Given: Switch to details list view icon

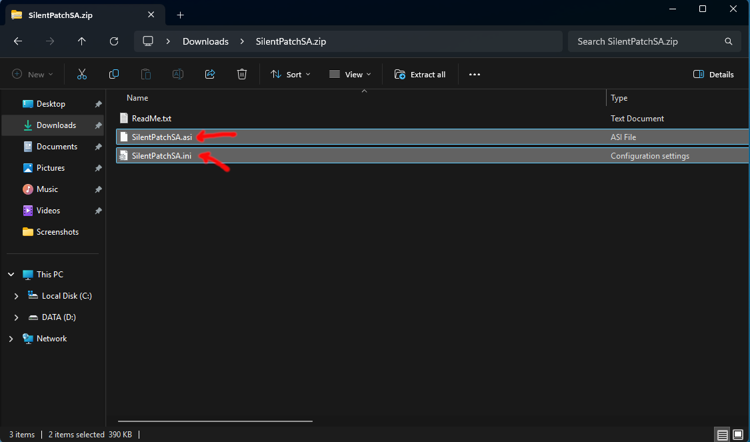Looking at the screenshot, I should (723, 435).
